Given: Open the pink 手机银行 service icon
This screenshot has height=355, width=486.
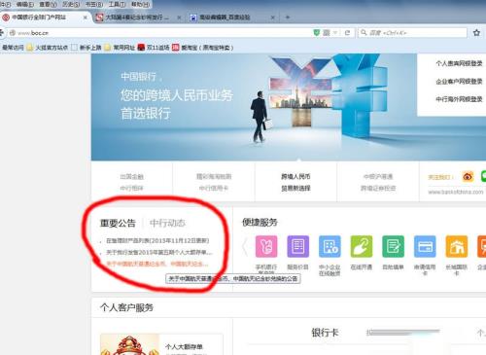Looking at the screenshot, I should pyautogui.click(x=266, y=246).
